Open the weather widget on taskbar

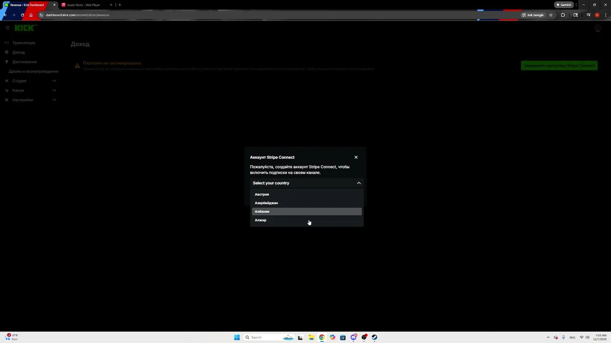[x=12, y=337]
